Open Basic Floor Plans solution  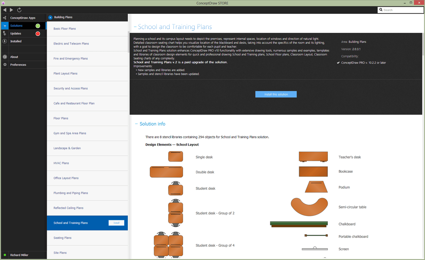pos(87,29)
